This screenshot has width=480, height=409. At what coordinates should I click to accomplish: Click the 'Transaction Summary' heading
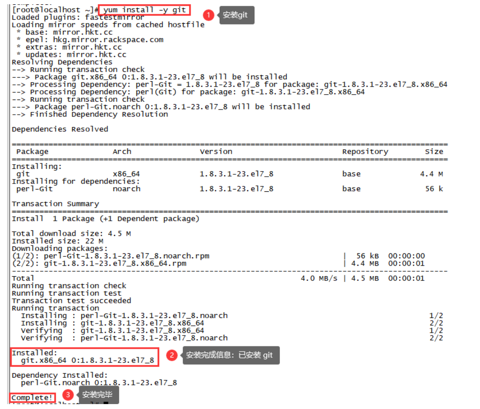(55, 204)
